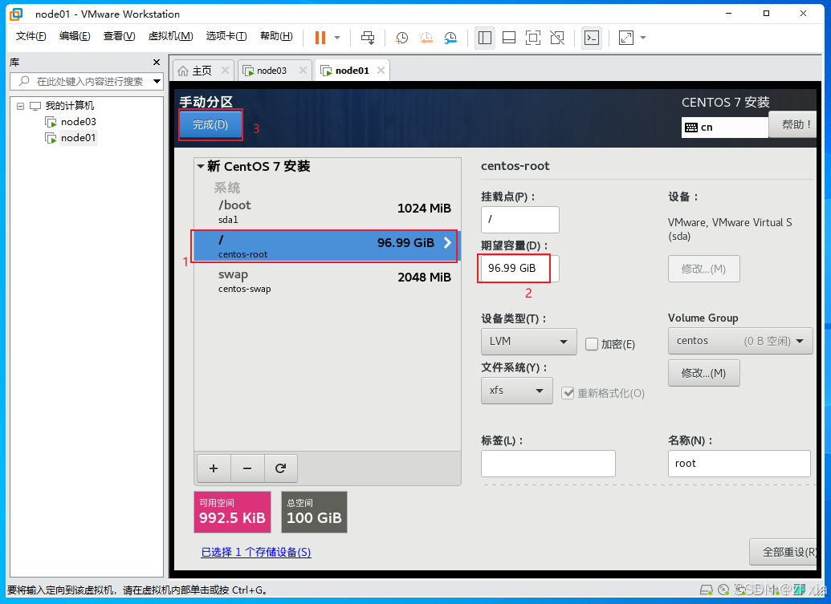
Task: Collapse the 新 CentOS 7 安装 section
Action: (201, 166)
